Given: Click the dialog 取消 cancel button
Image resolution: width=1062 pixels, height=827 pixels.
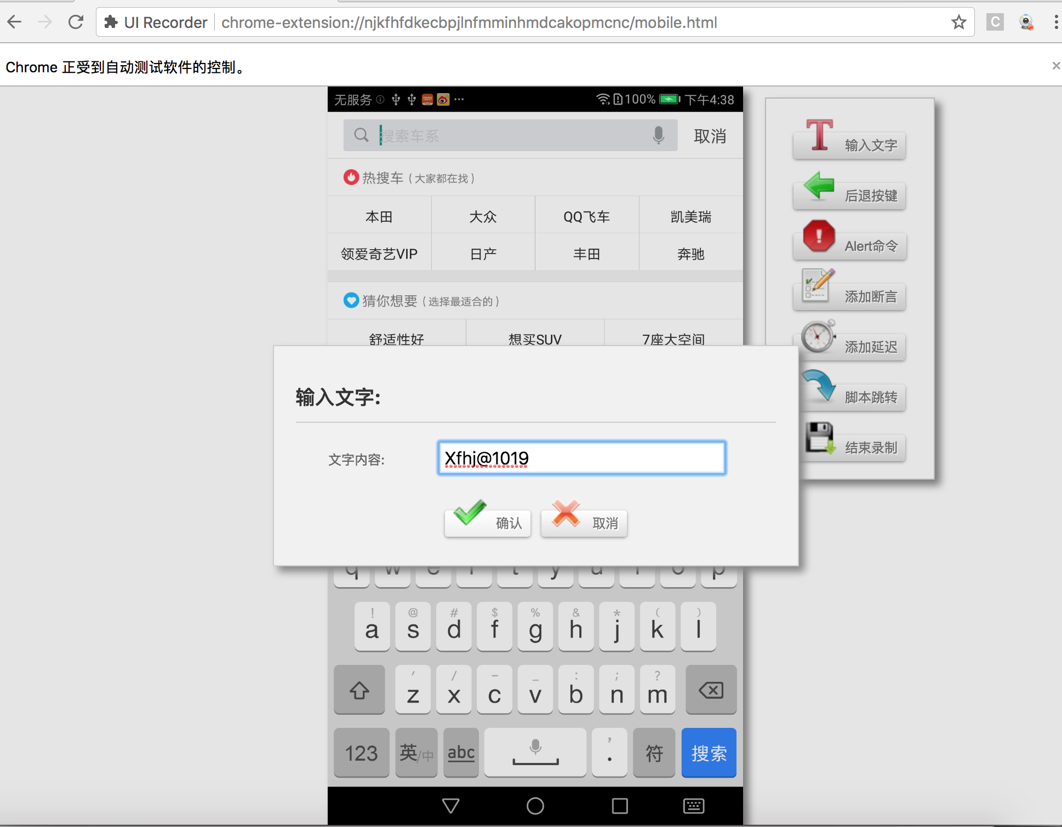Looking at the screenshot, I should pos(584,522).
